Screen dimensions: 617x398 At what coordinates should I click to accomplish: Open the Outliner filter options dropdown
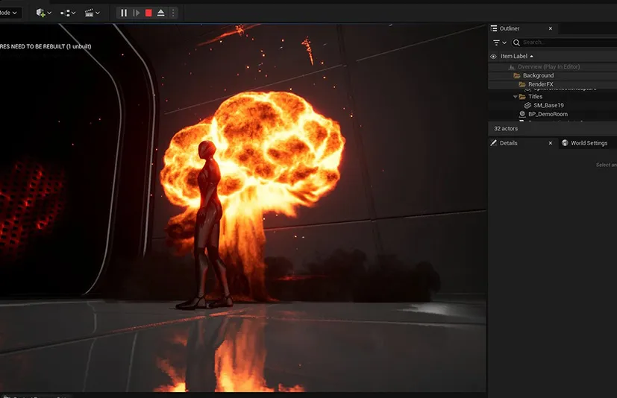click(x=500, y=42)
